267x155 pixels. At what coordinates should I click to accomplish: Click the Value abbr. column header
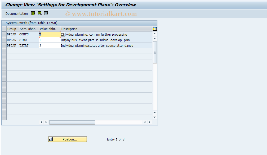click(x=50, y=29)
